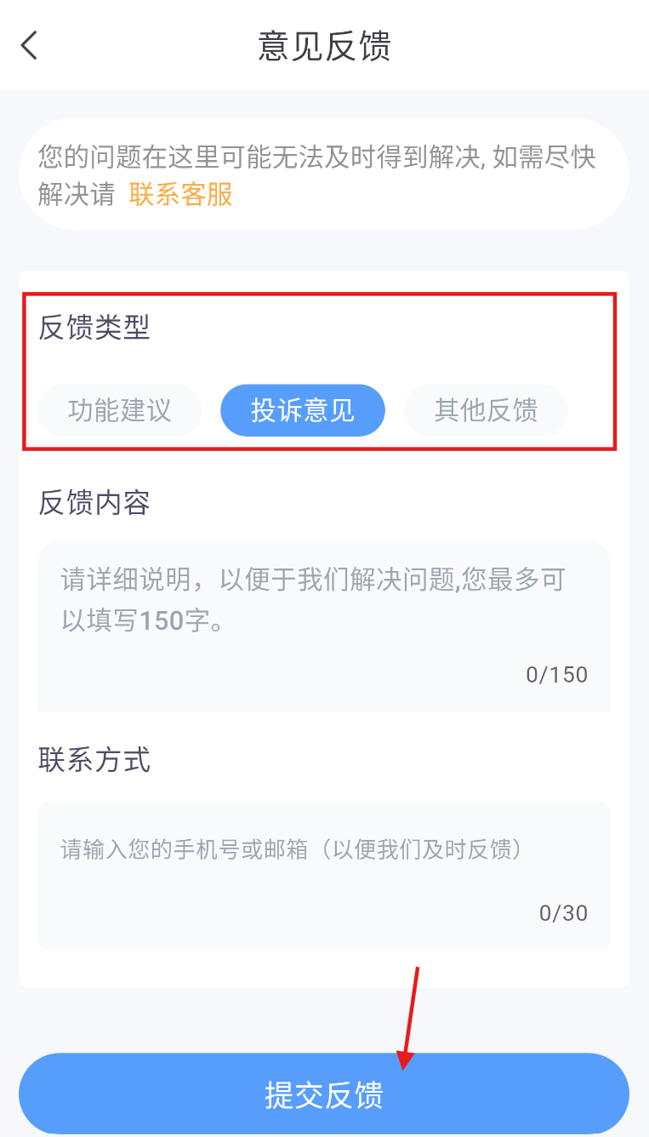Open the 联系客服 link

180,195
